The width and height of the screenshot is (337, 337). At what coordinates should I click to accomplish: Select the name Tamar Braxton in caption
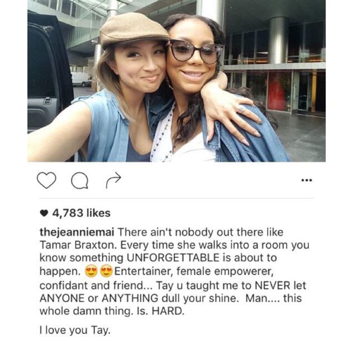78,245
